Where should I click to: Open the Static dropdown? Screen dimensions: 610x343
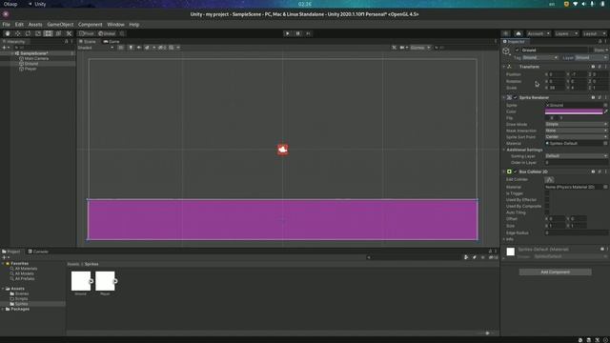coord(600,50)
